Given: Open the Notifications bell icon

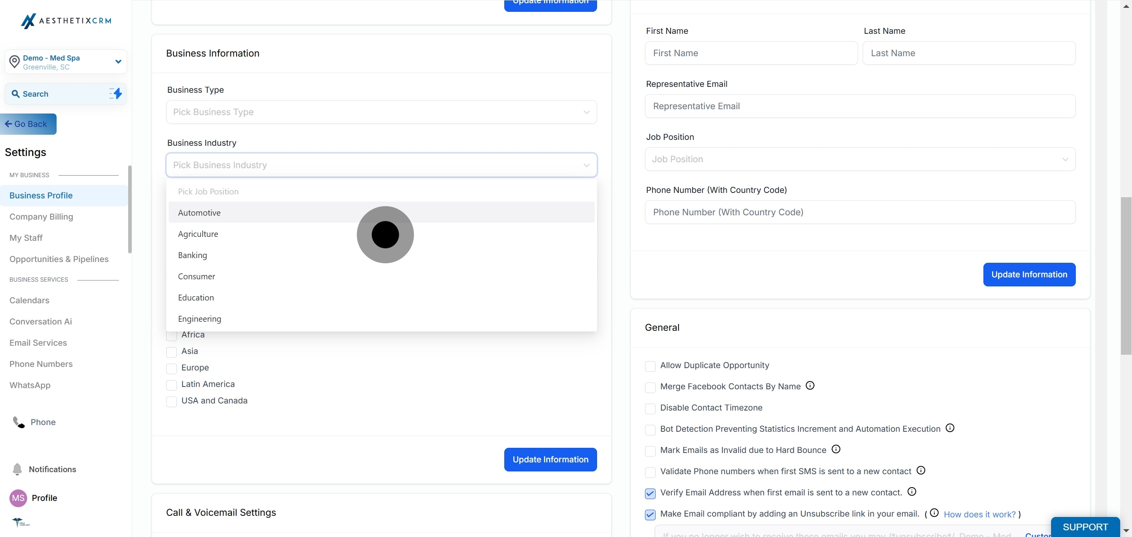Looking at the screenshot, I should (17, 469).
